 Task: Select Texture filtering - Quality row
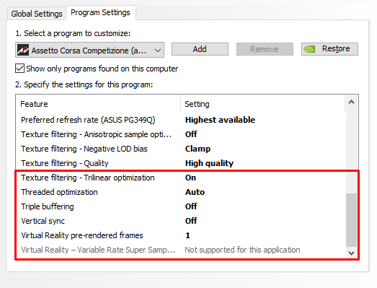coord(181,163)
